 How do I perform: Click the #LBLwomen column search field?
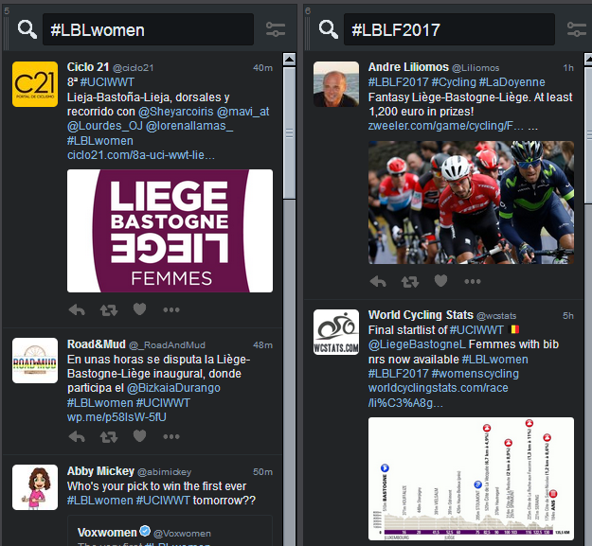coord(148,29)
